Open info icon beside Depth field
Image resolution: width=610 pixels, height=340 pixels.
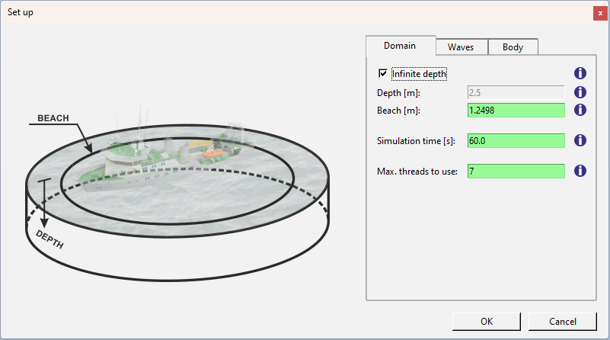click(x=580, y=92)
